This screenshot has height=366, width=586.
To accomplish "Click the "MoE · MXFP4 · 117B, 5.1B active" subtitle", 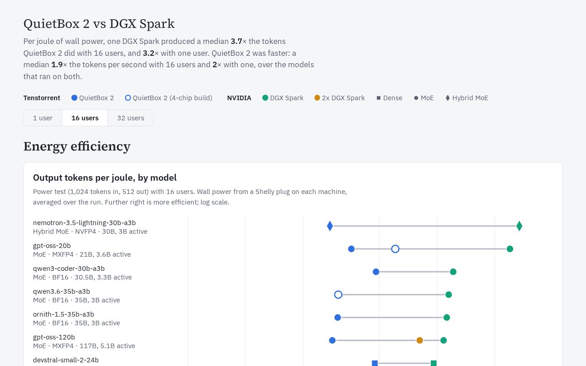I will pyautogui.click(x=84, y=346).
